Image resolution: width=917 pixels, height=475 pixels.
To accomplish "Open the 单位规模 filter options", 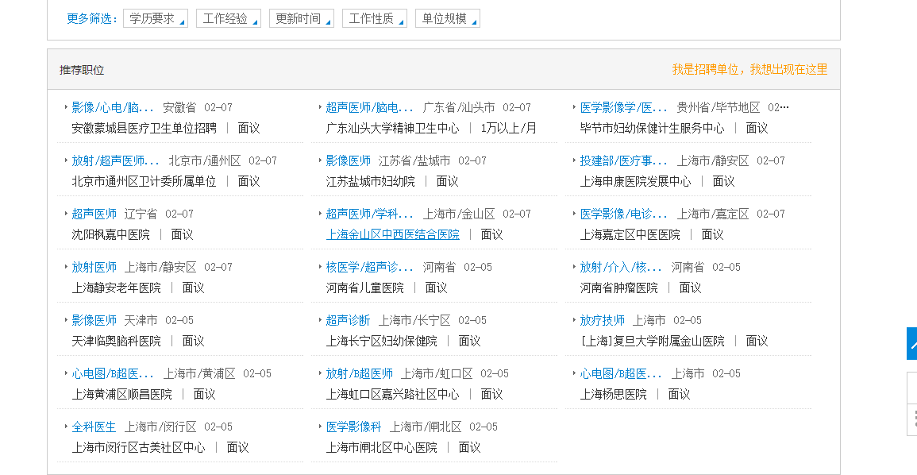I will (447, 17).
